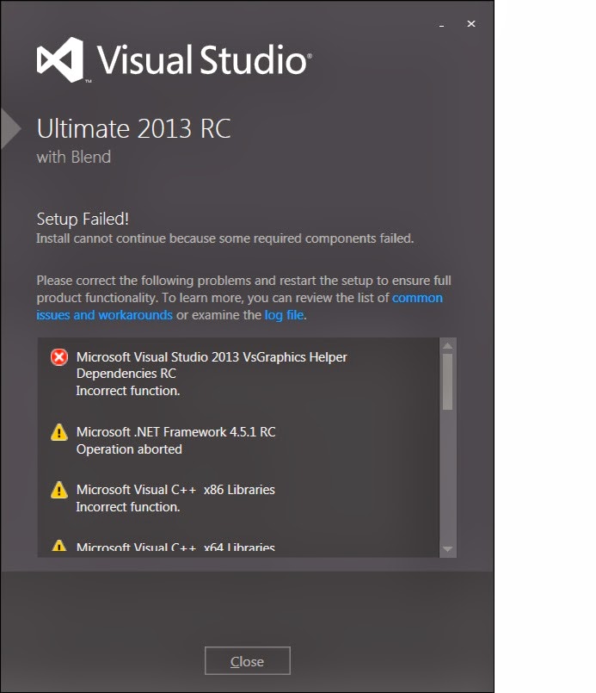Click the scroll down arrow of the error list
This screenshot has width=596, height=693.
pos(447,548)
